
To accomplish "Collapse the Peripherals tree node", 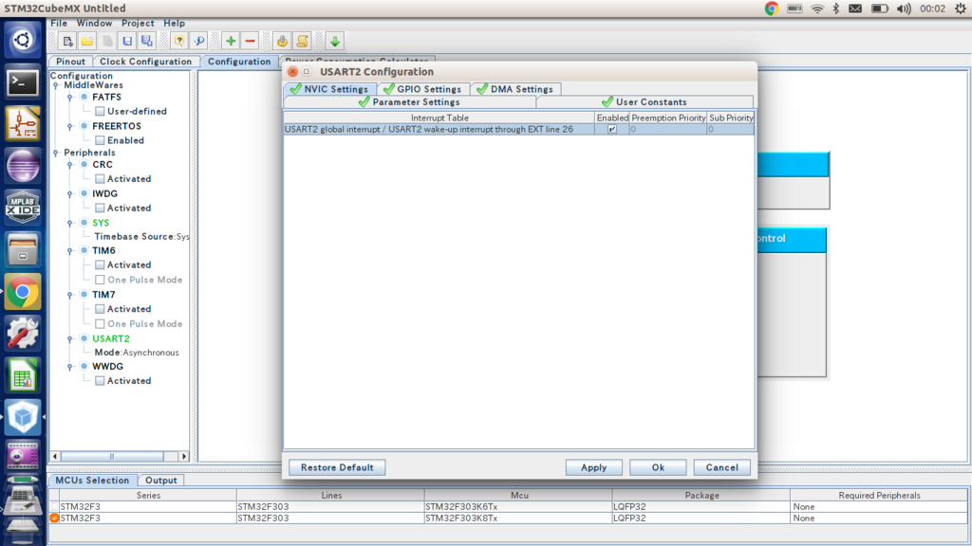I will [56, 153].
